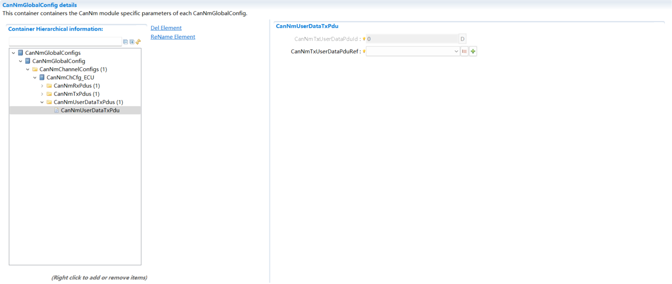Expand the CanNmRxPdus folder

click(x=42, y=86)
